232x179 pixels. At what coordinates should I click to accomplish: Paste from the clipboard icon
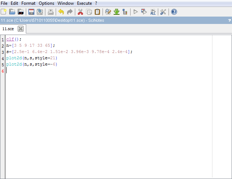click(x=97, y=12)
